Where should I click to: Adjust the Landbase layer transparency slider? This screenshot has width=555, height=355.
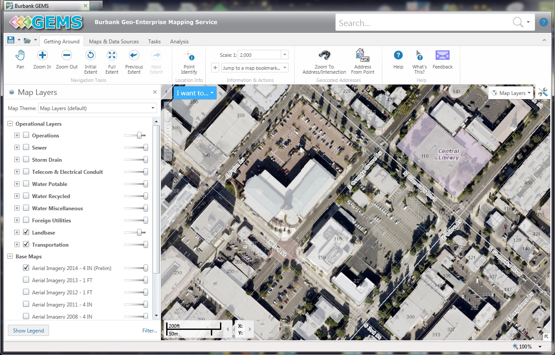pos(139,232)
